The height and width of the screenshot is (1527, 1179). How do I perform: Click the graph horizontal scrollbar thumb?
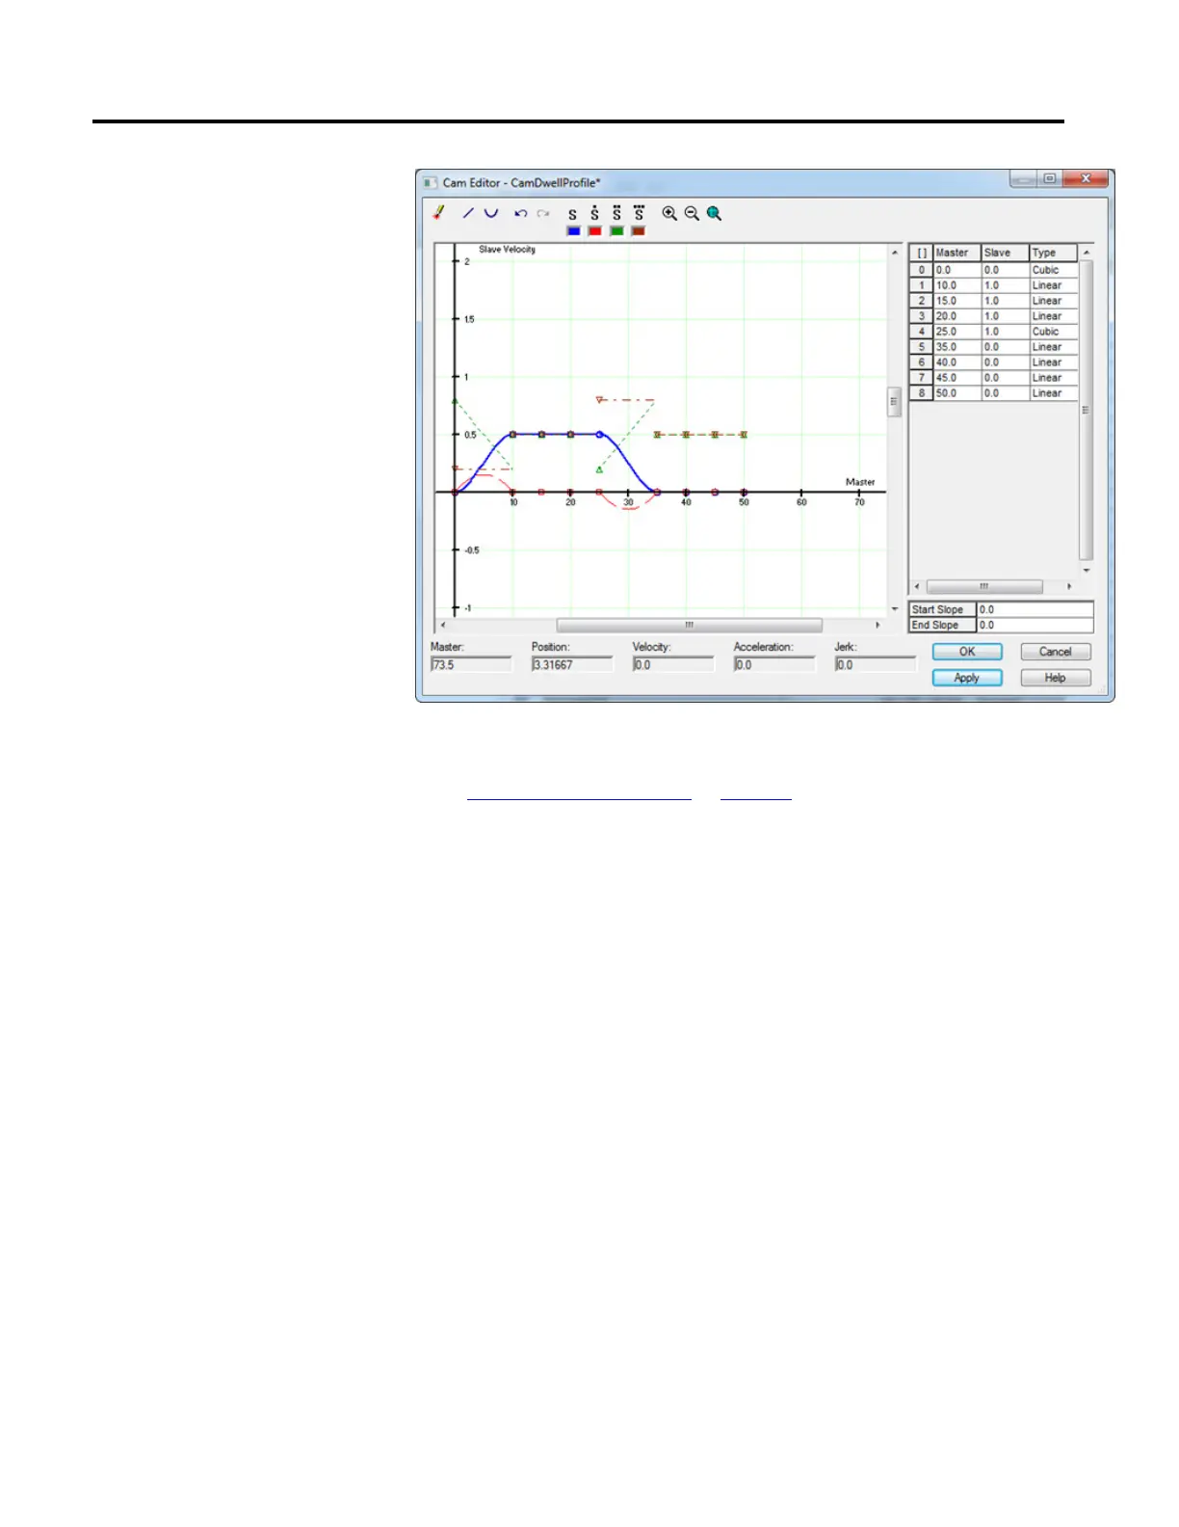coord(690,625)
